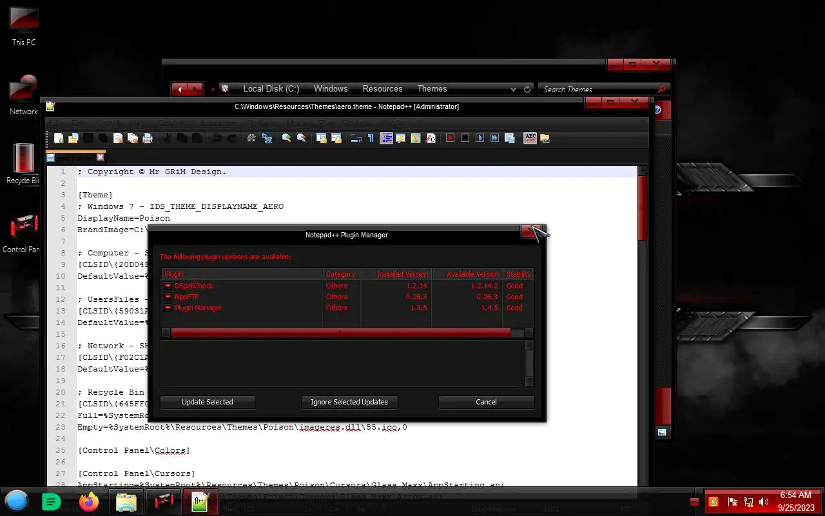Click the plugin list scroll-right arrow

529,333
